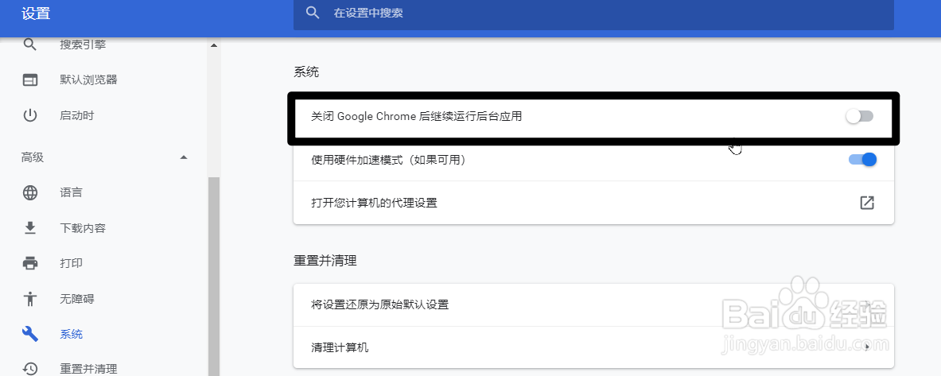The width and height of the screenshot is (941, 376).
Task: Click the Accessibility person icon
Action: coord(30,299)
